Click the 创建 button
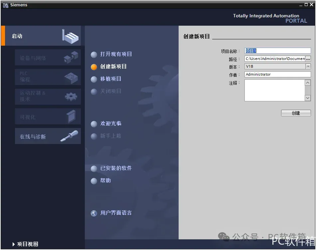Image resolution: width=316 pixels, height=250 pixels. pos(296,113)
